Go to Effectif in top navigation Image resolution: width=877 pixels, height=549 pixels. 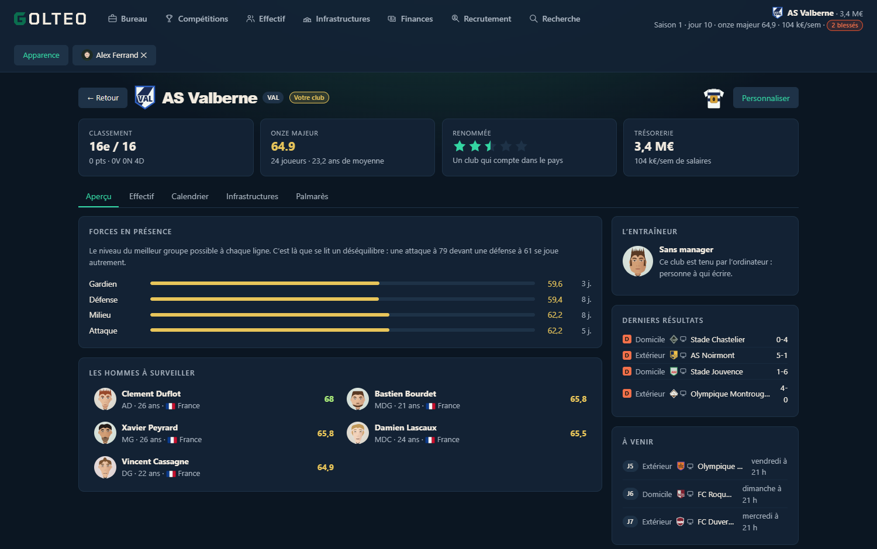point(266,19)
